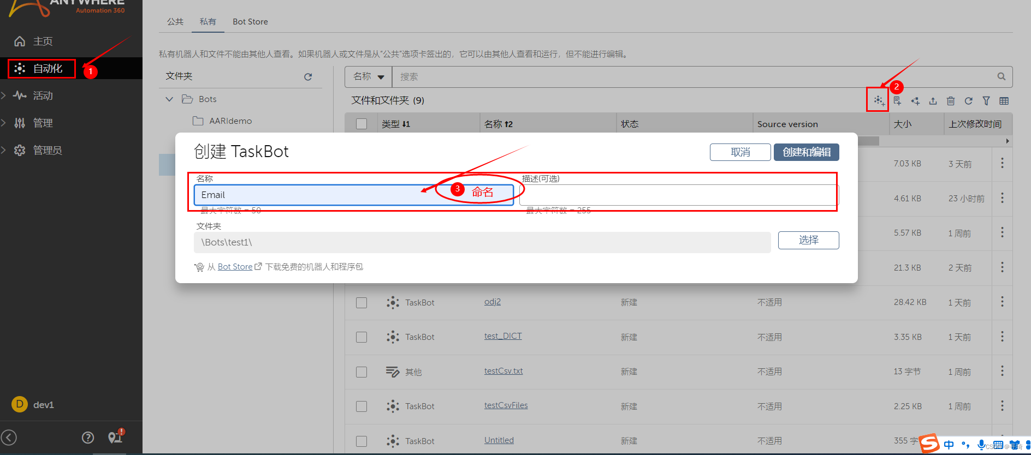Screen dimensions: 1031x455
Task: Open the testCsvFiles bot link
Action: tap(506, 405)
